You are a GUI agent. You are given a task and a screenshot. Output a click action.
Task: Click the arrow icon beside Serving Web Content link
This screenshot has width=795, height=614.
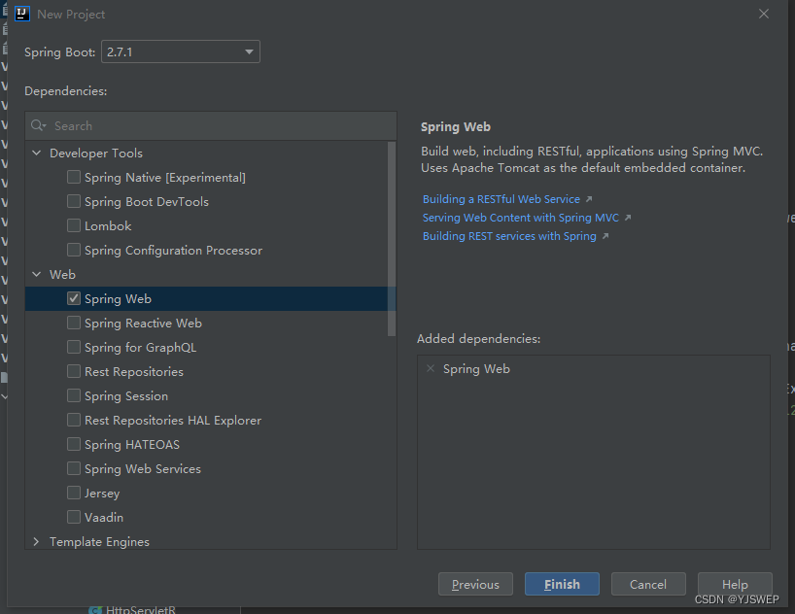628,218
